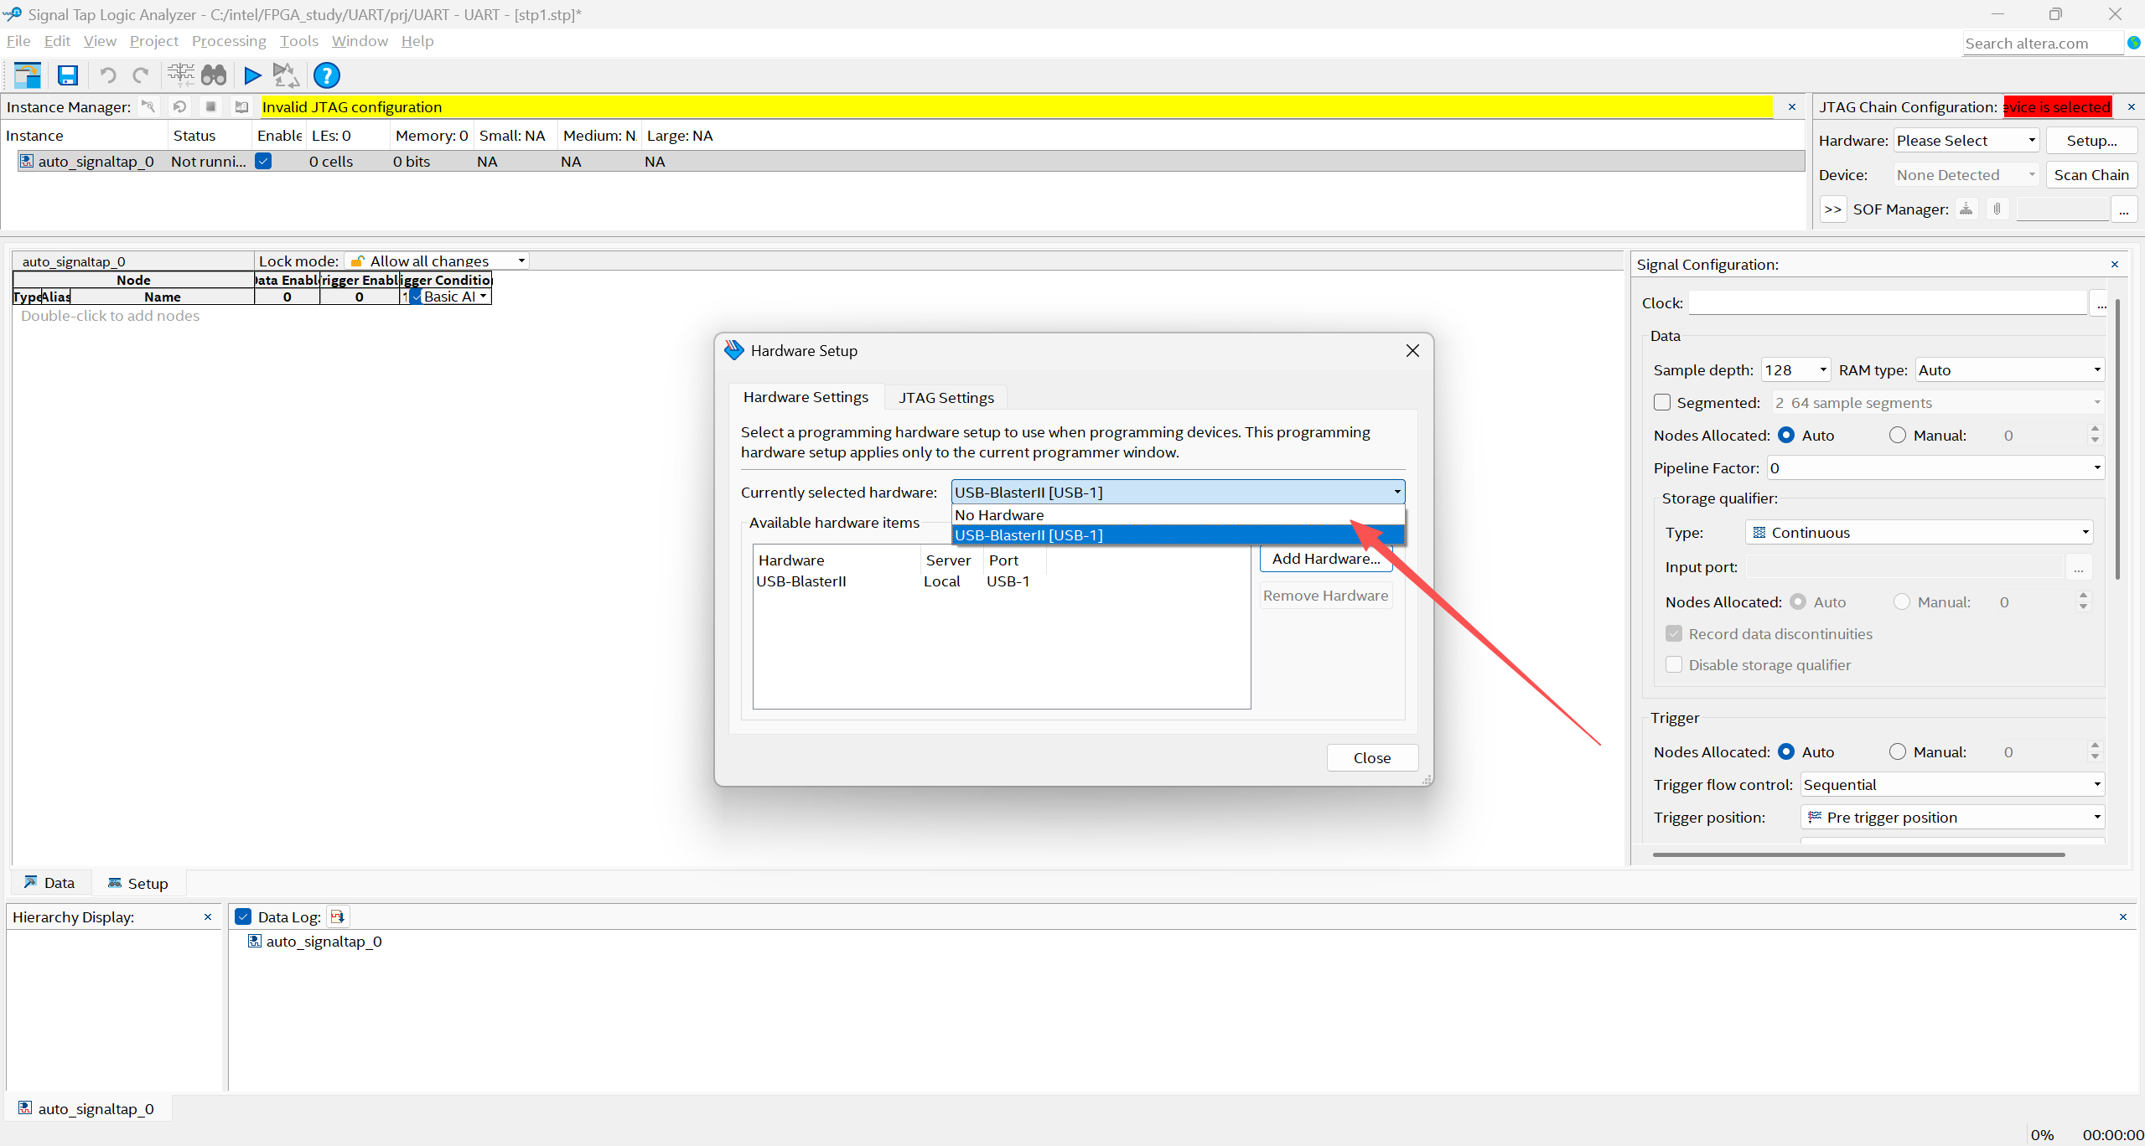This screenshot has width=2145, height=1146.
Task: Open the JTAG Hardware 'Please Select' dropdown
Action: coord(1966,141)
